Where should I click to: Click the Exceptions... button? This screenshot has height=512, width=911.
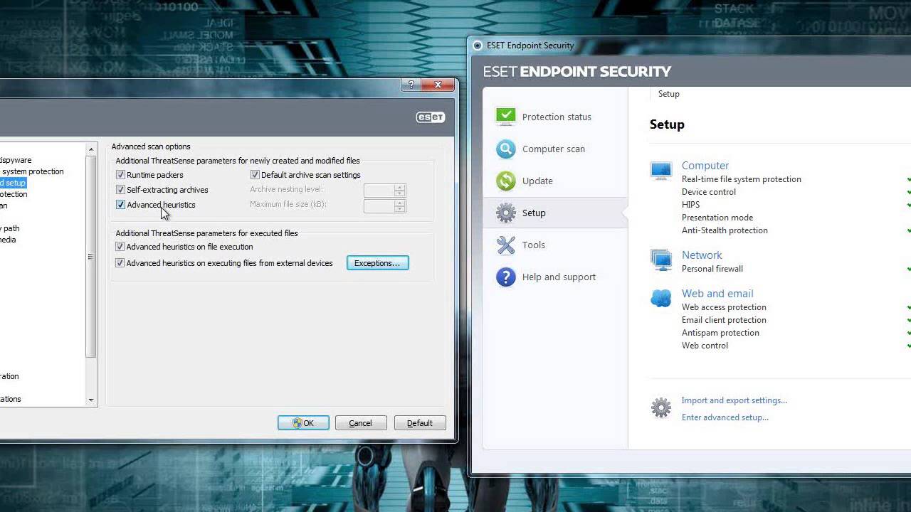pos(377,263)
